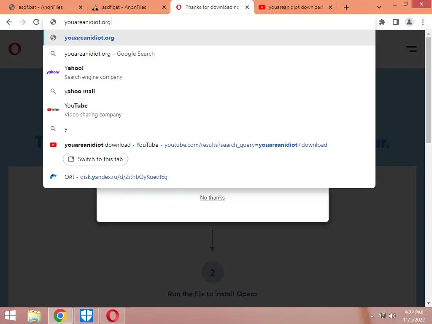Show hidden system tray icons
The image size is (432, 324).
372,316
